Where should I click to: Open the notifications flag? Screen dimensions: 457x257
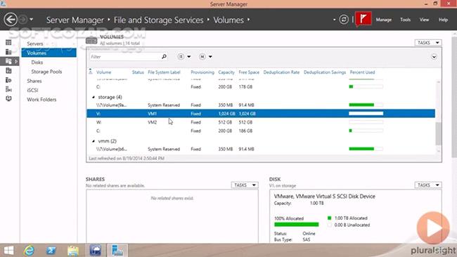363,19
